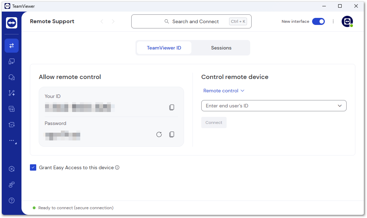Open the Devices icon in sidebar

12,61
